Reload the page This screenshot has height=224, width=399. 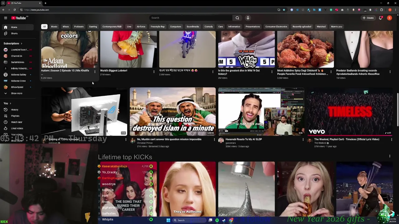(x=14, y=10)
